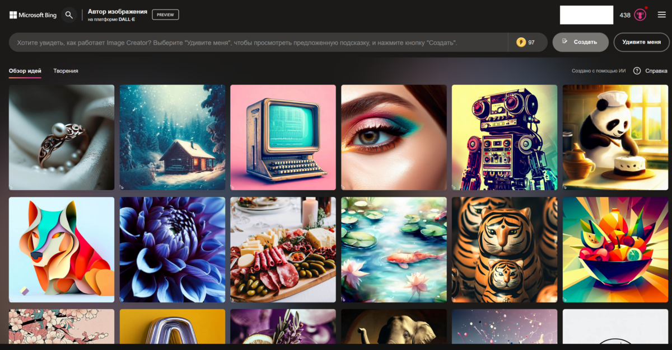The height and width of the screenshot is (350, 672).
Task: Open the lavender and lemon image
Action: pos(283,327)
